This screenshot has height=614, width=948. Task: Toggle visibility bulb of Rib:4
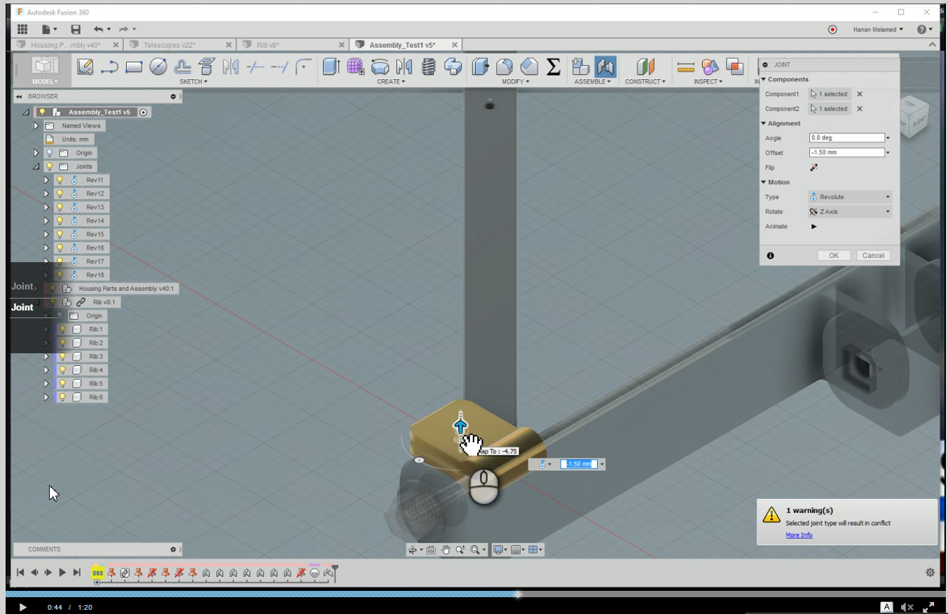(x=62, y=370)
